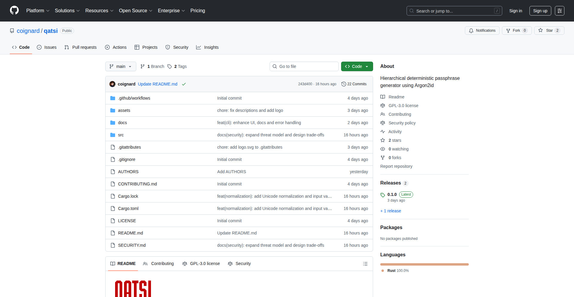Click the release tag icon for 0.1.0
The height and width of the screenshot is (297, 574).
click(x=383, y=195)
